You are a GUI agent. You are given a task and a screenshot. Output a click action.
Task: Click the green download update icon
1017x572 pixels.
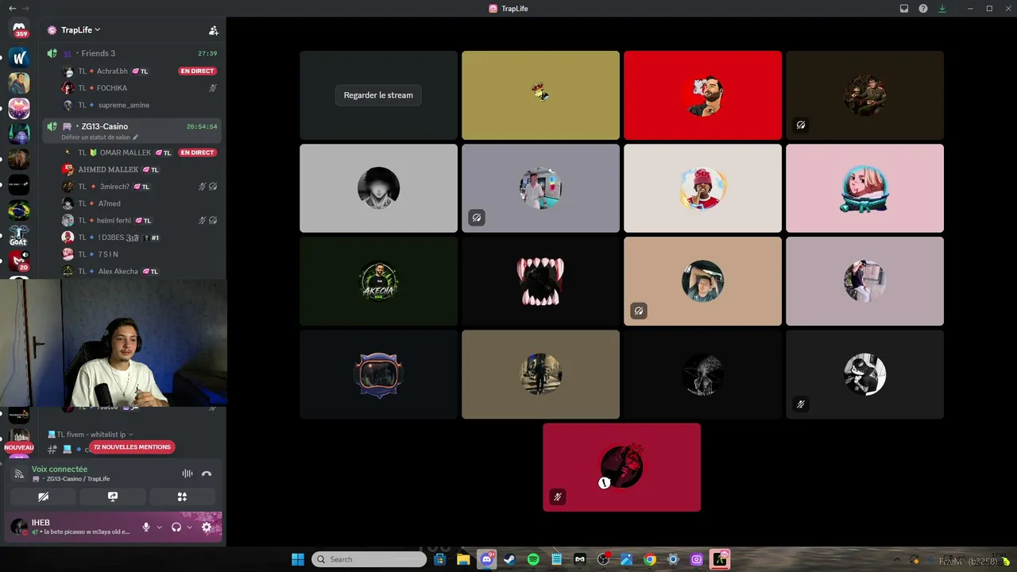click(x=942, y=9)
